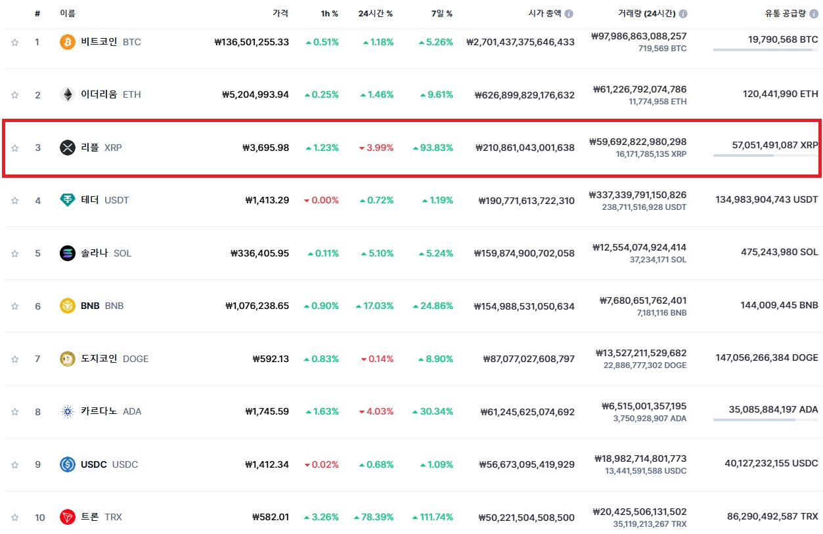The image size is (823, 534).
Task: Click the Cardano ADA logo icon
Action: (x=68, y=411)
